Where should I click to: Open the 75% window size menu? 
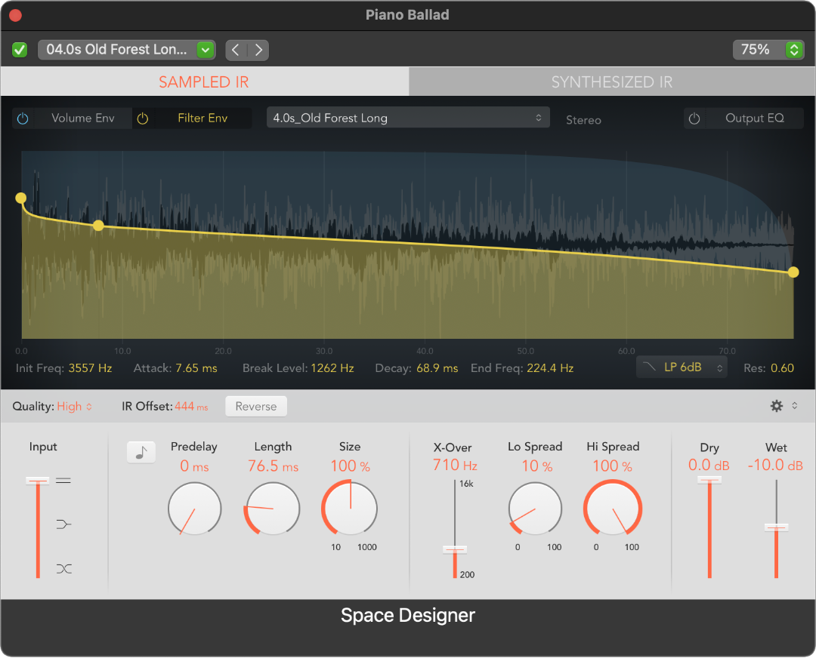click(768, 50)
